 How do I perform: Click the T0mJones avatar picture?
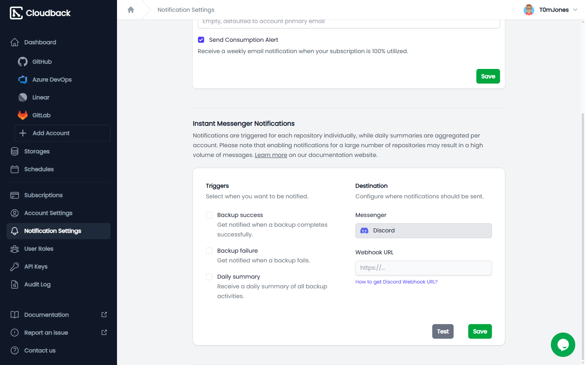[x=529, y=10]
